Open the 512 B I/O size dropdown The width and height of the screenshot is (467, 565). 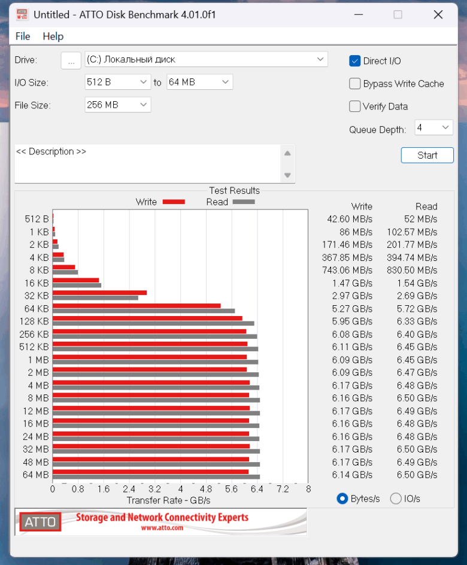point(117,82)
